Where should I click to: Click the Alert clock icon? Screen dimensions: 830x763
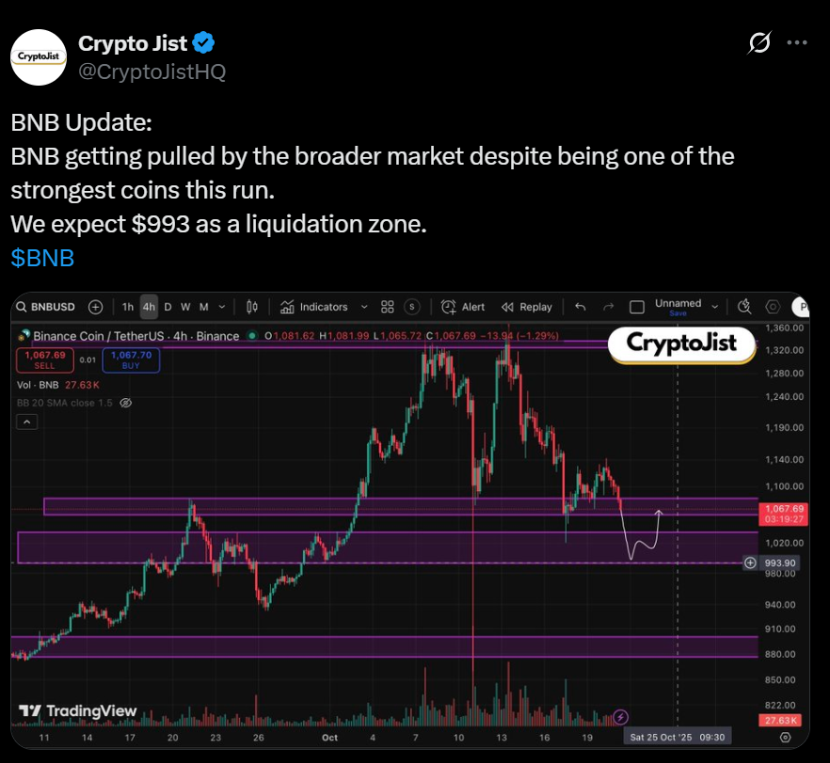click(x=449, y=307)
